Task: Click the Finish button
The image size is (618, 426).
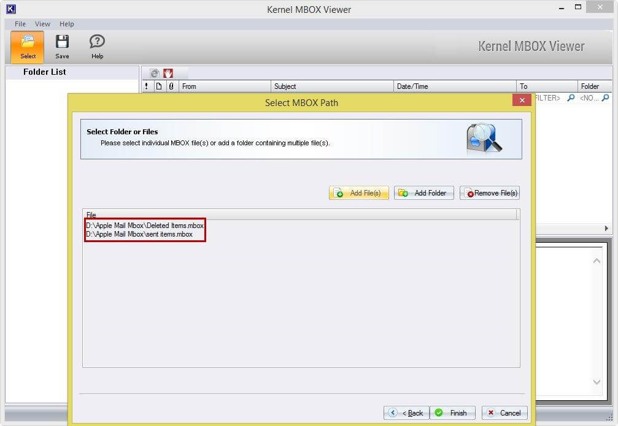Action: click(452, 413)
